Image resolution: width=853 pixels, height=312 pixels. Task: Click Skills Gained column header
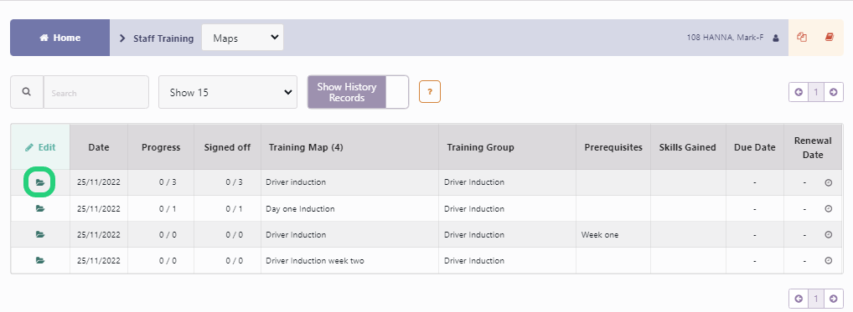[688, 147]
